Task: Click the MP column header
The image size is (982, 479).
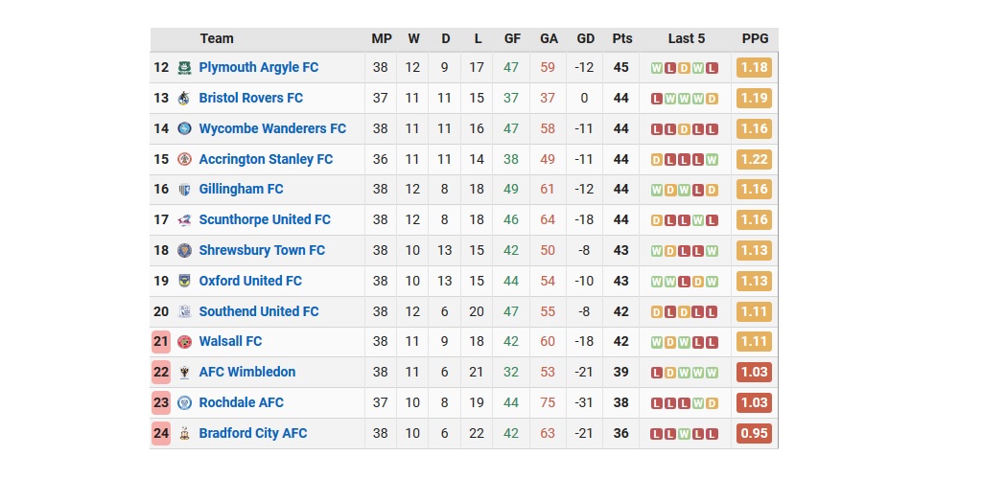Action: pos(382,39)
